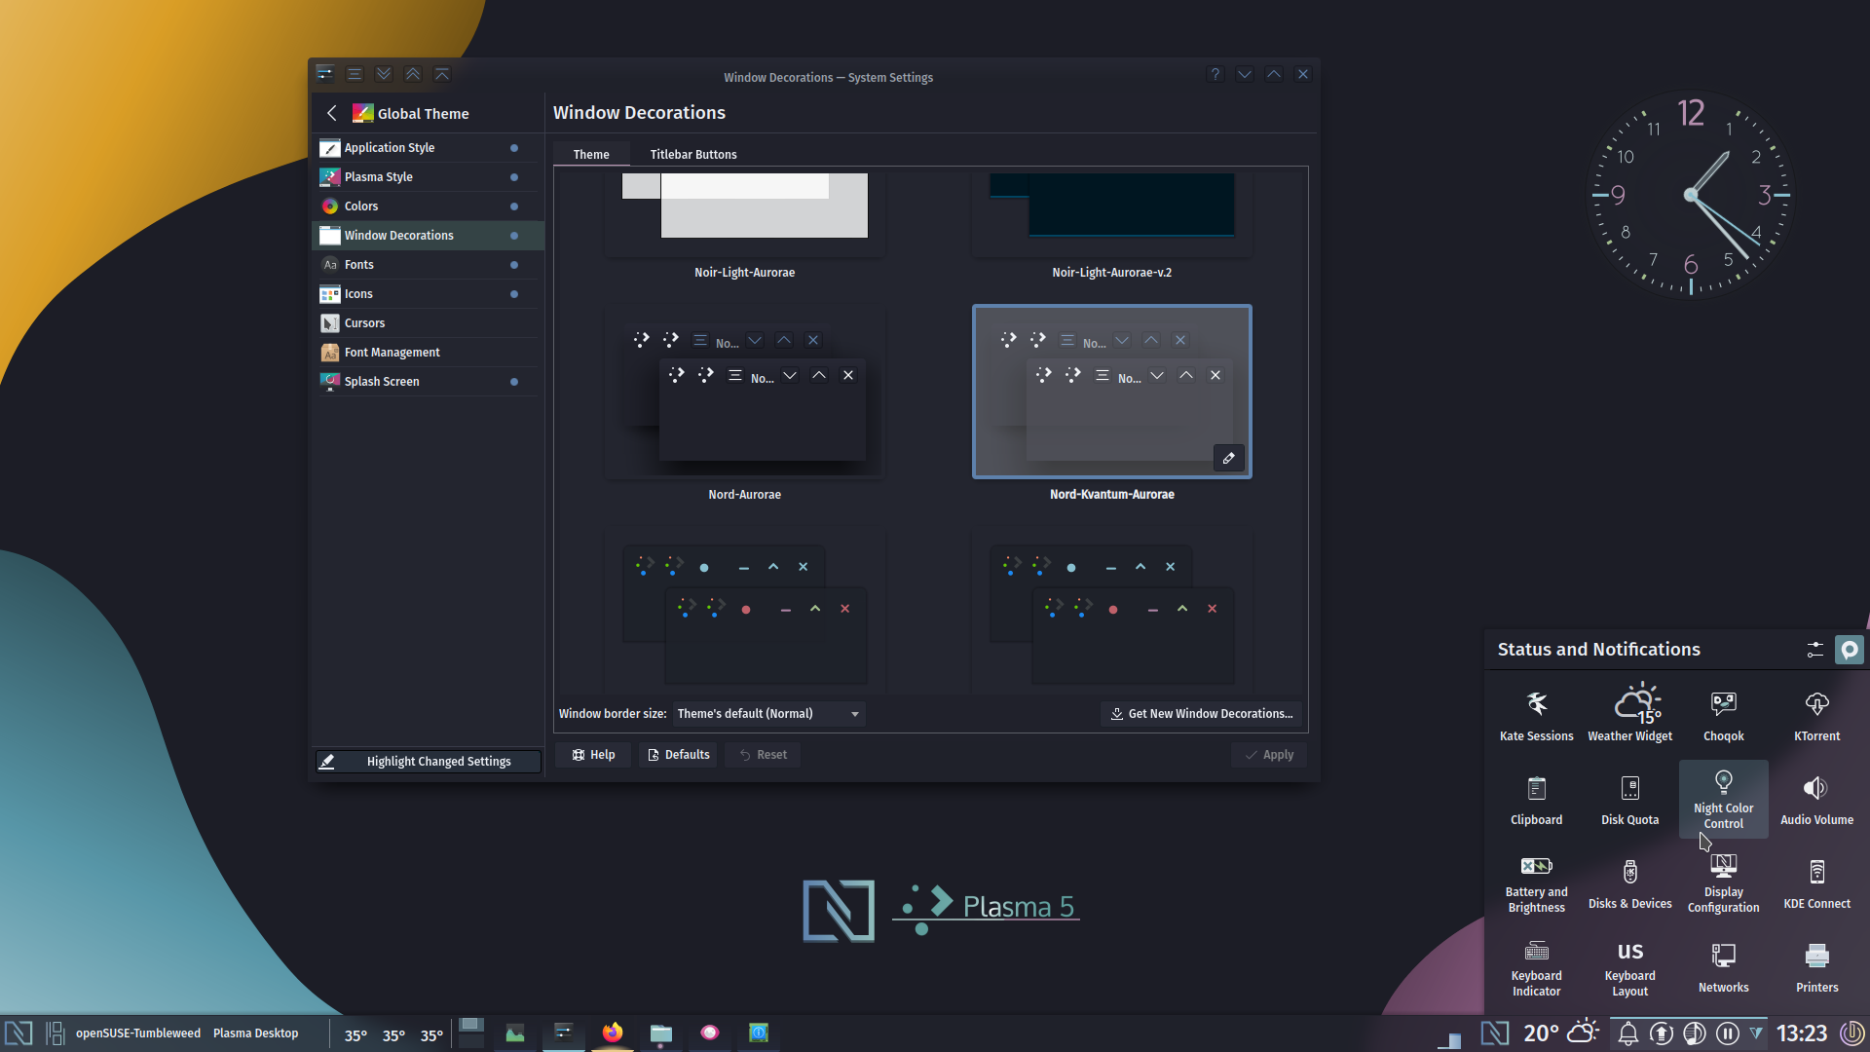Open the Weather Widget in the tray popup

pyautogui.click(x=1629, y=715)
